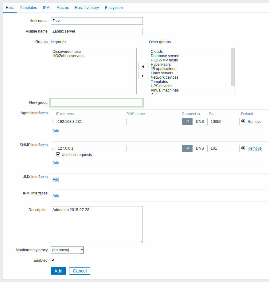Choose DNS connection for agent interface

click(200, 122)
